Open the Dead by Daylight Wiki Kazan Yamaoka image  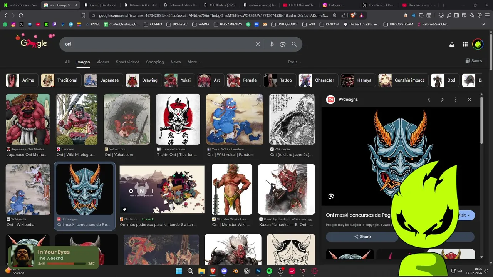click(287, 189)
